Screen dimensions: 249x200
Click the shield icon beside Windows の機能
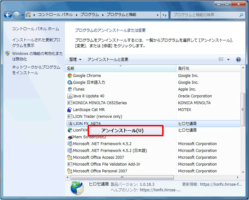(7, 53)
